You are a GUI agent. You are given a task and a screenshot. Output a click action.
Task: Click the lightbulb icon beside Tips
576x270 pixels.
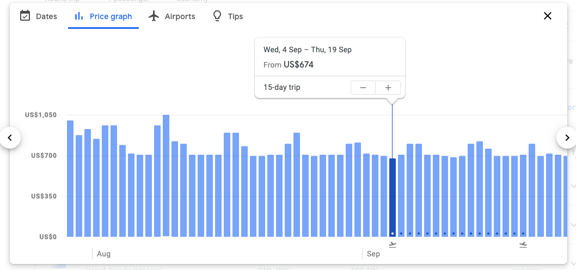click(217, 16)
